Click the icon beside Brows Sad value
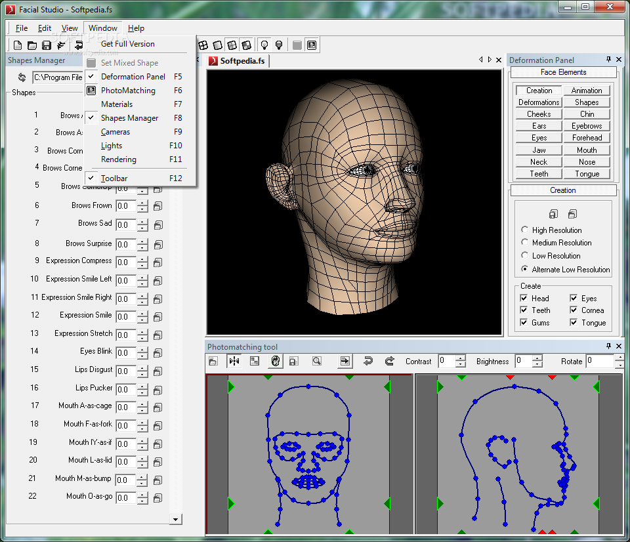 (x=158, y=225)
